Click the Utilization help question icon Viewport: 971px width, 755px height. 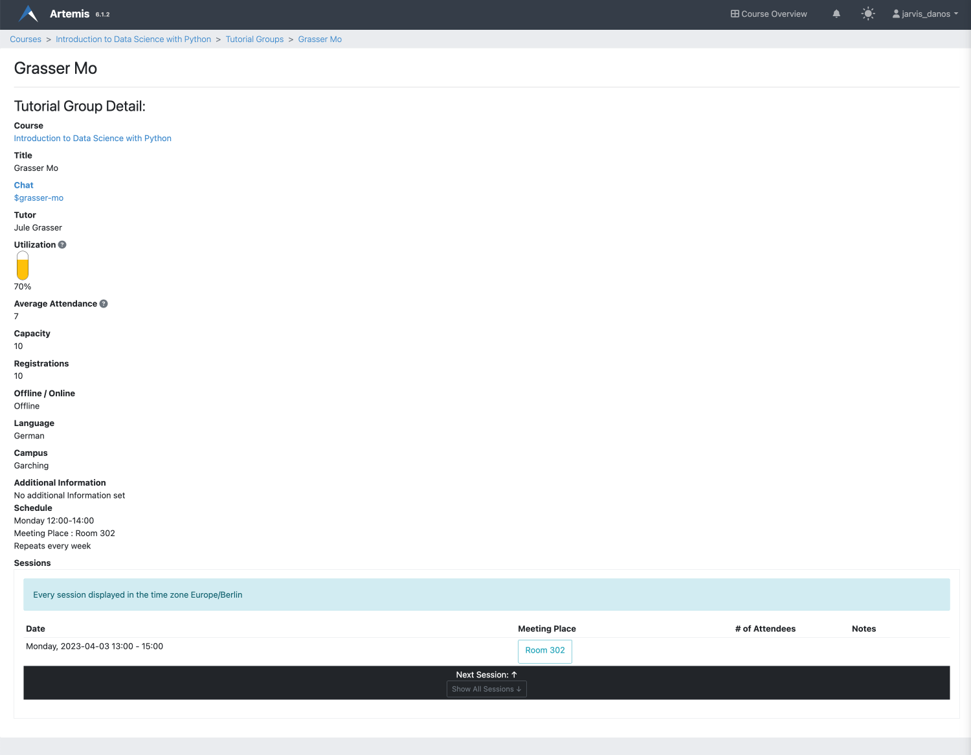pyautogui.click(x=62, y=245)
